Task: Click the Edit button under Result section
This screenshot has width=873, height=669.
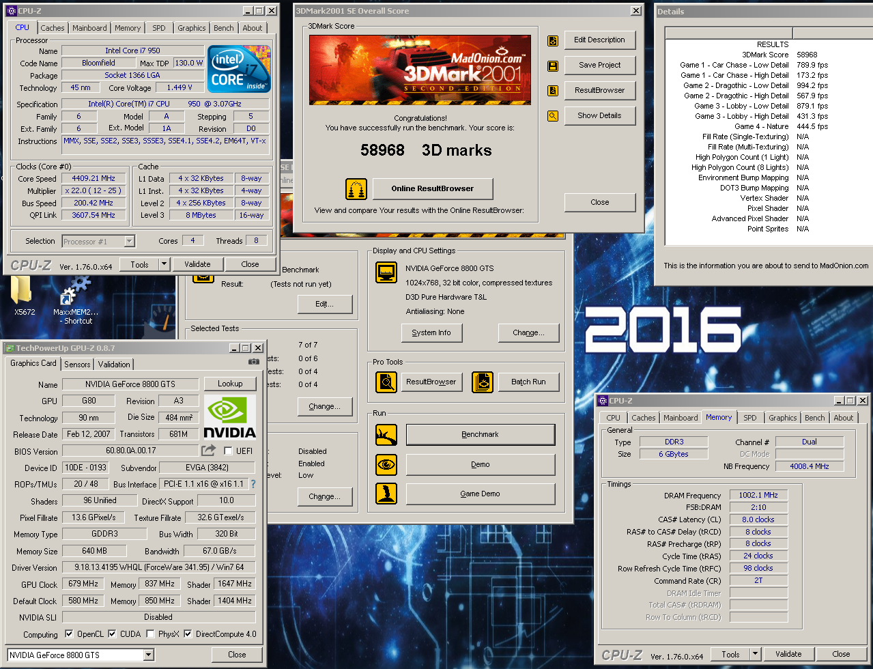Action: pyautogui.click(x=325, y=304)
